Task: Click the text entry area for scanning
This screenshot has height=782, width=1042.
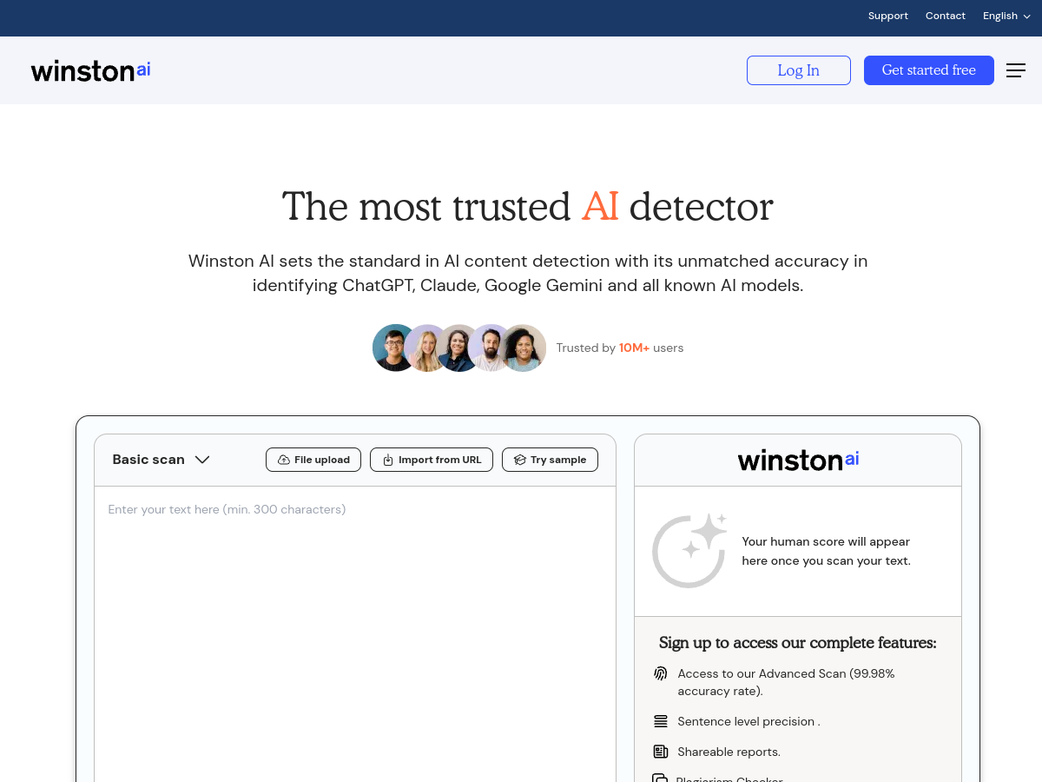Action: pyautogui.click(x=355, y=634)
